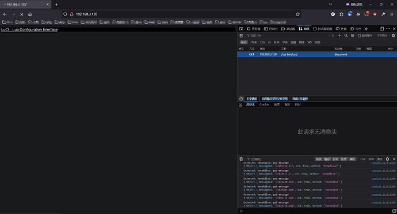Viewport: 397px width, 214px height.
Task: Expand the lskaiogt keepAlive Object
Action: point(245,190)
